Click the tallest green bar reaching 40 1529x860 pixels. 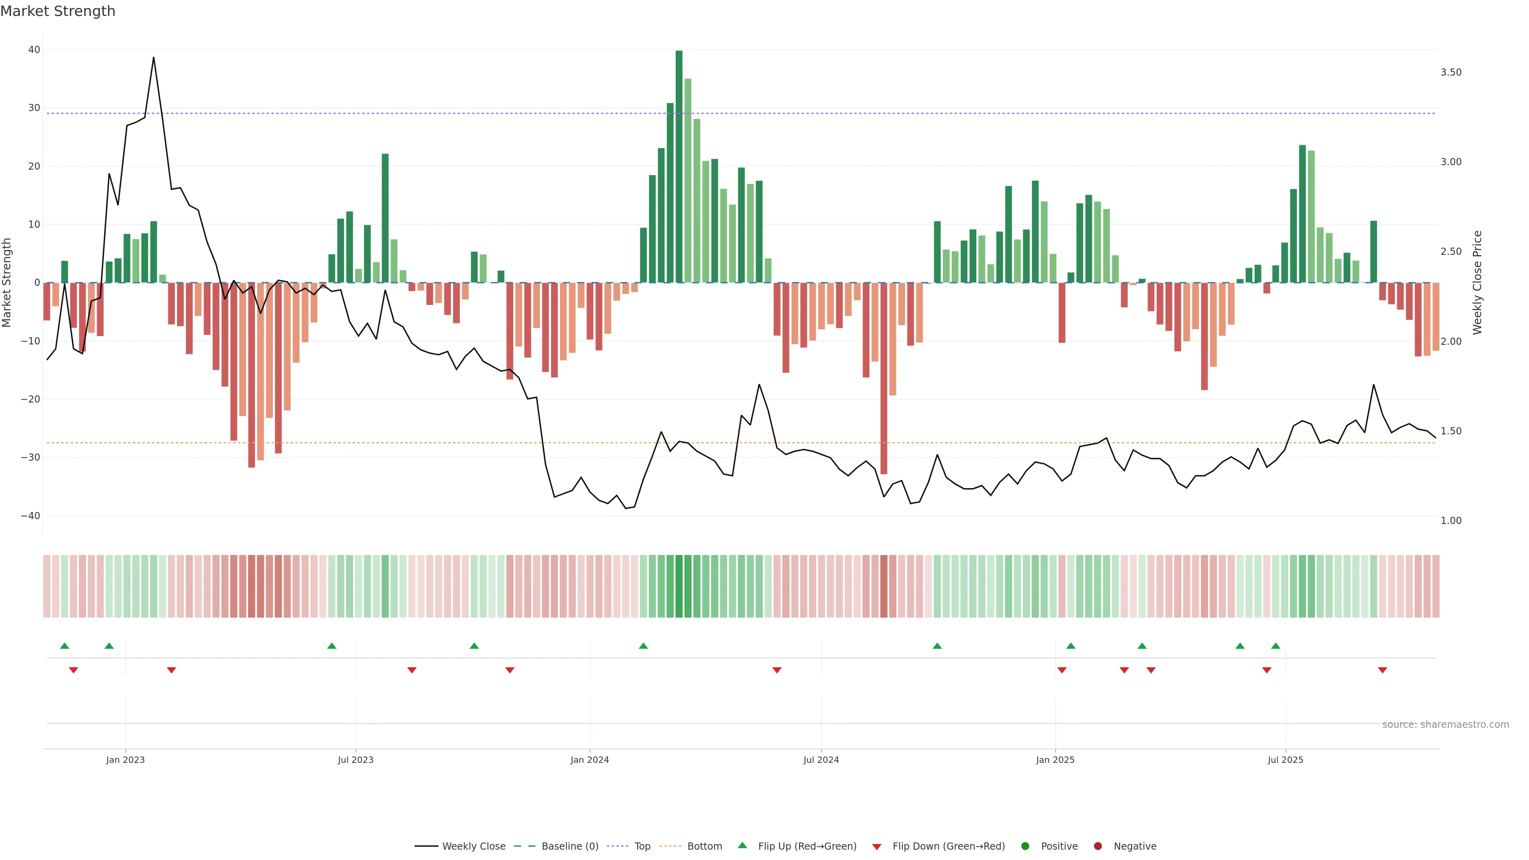(x=679, y=166)
